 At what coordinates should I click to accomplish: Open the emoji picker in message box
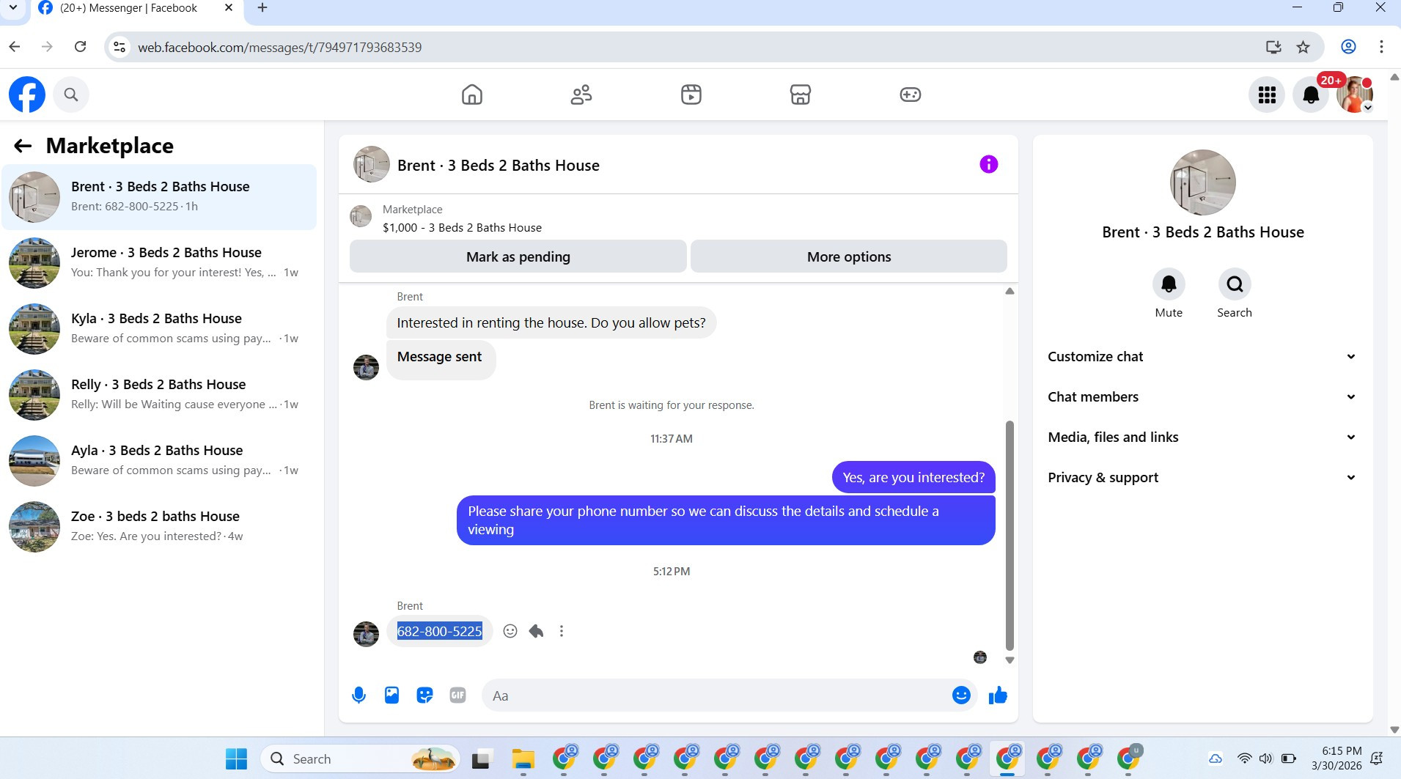coord(961,695)
